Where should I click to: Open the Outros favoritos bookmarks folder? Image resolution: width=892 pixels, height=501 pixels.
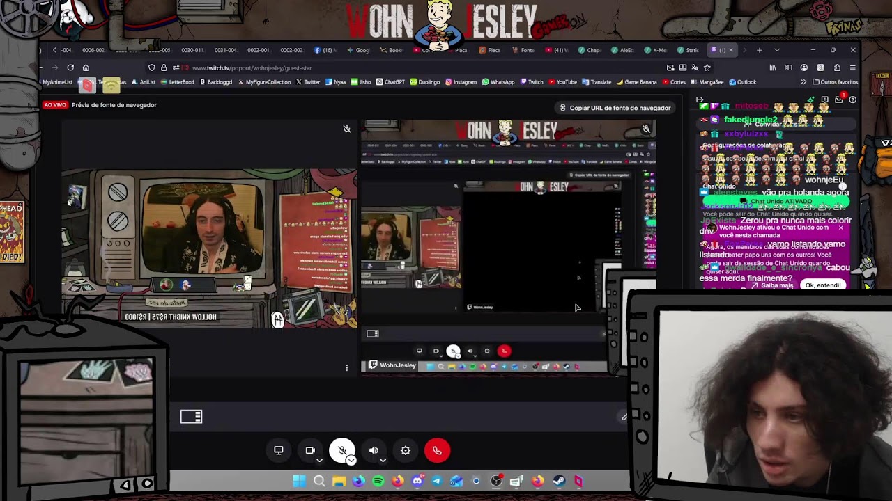(x=835, y=82)
